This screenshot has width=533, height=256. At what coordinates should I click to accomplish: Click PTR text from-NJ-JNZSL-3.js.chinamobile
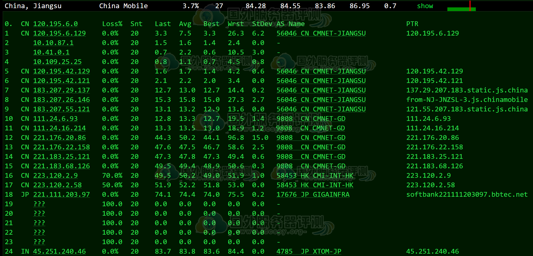(467, 100)
